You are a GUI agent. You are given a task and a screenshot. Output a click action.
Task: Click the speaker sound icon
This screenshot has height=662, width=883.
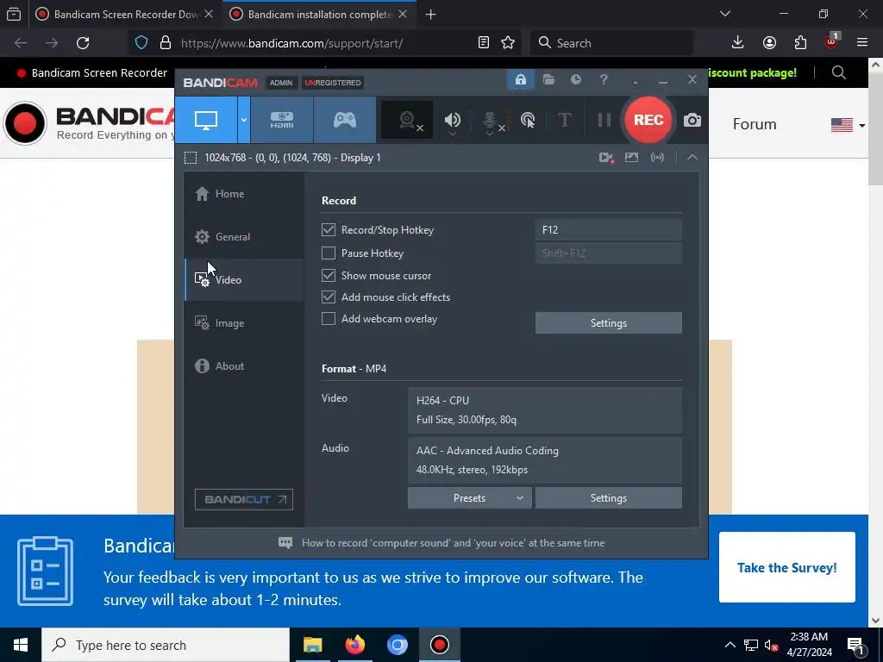tap(452, 120)
